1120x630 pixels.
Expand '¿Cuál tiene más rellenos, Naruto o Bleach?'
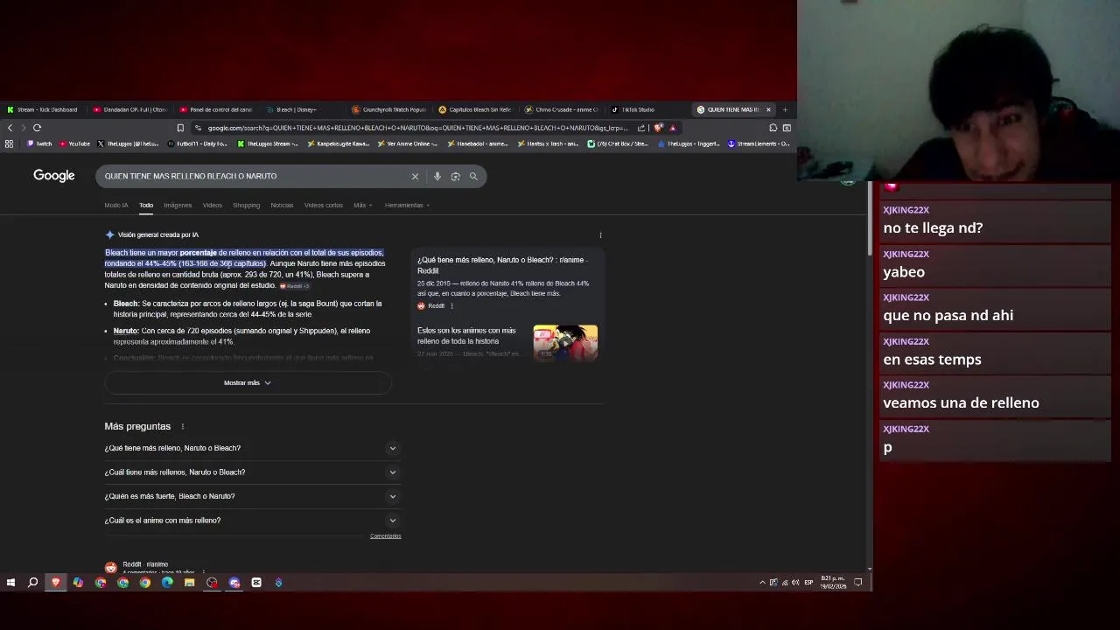(x=252, y=472)
